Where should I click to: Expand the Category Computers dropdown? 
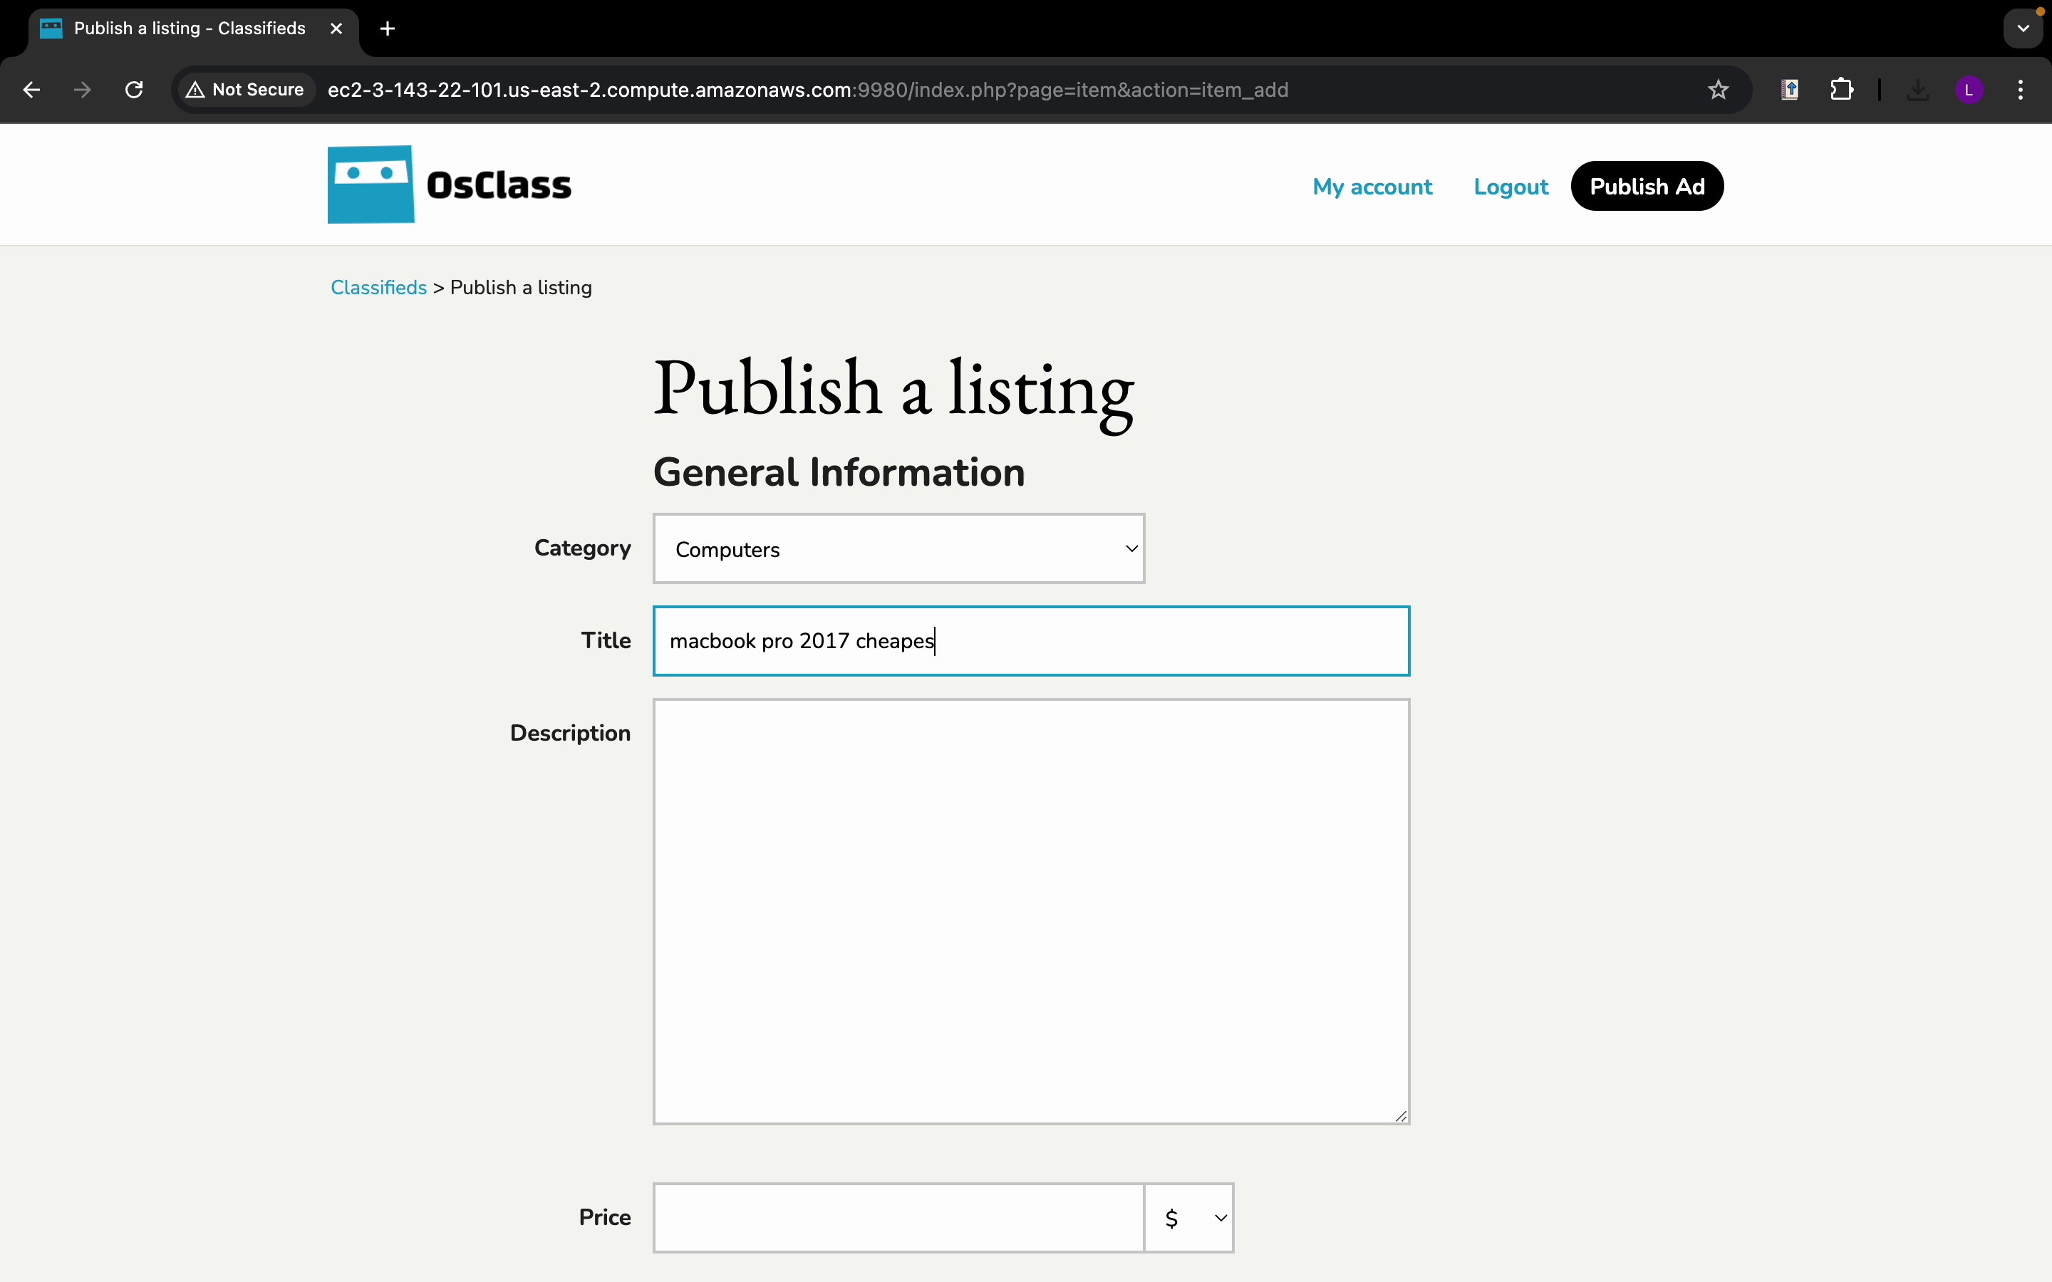click(x=898, y=548)
